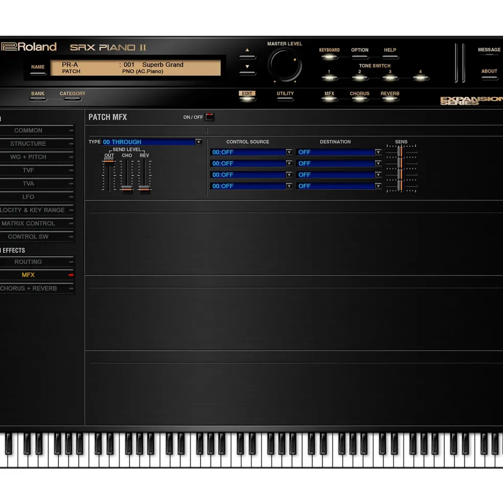
Task: Toggle the Reverb effect button
Action: [x=390, y=99]
